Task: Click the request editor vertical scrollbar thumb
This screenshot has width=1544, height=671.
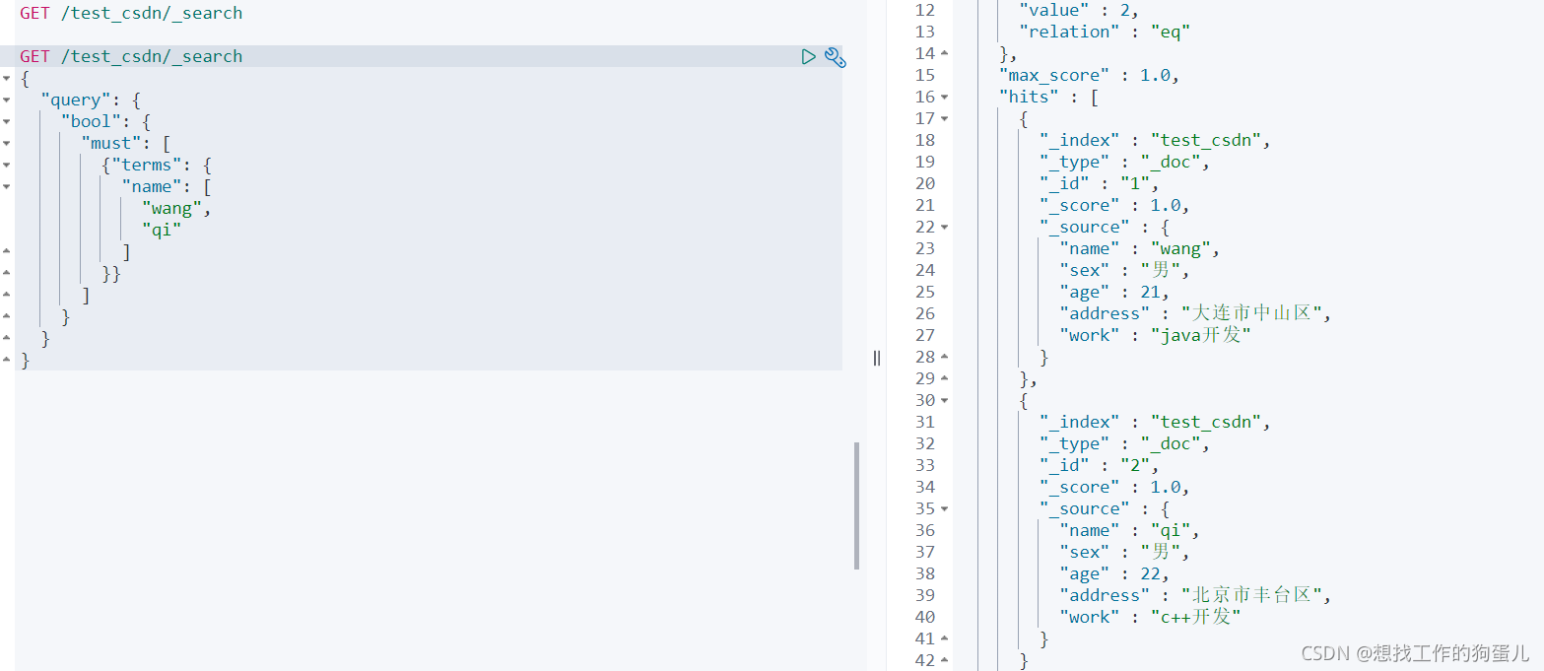Action: (x=856, y=505)
